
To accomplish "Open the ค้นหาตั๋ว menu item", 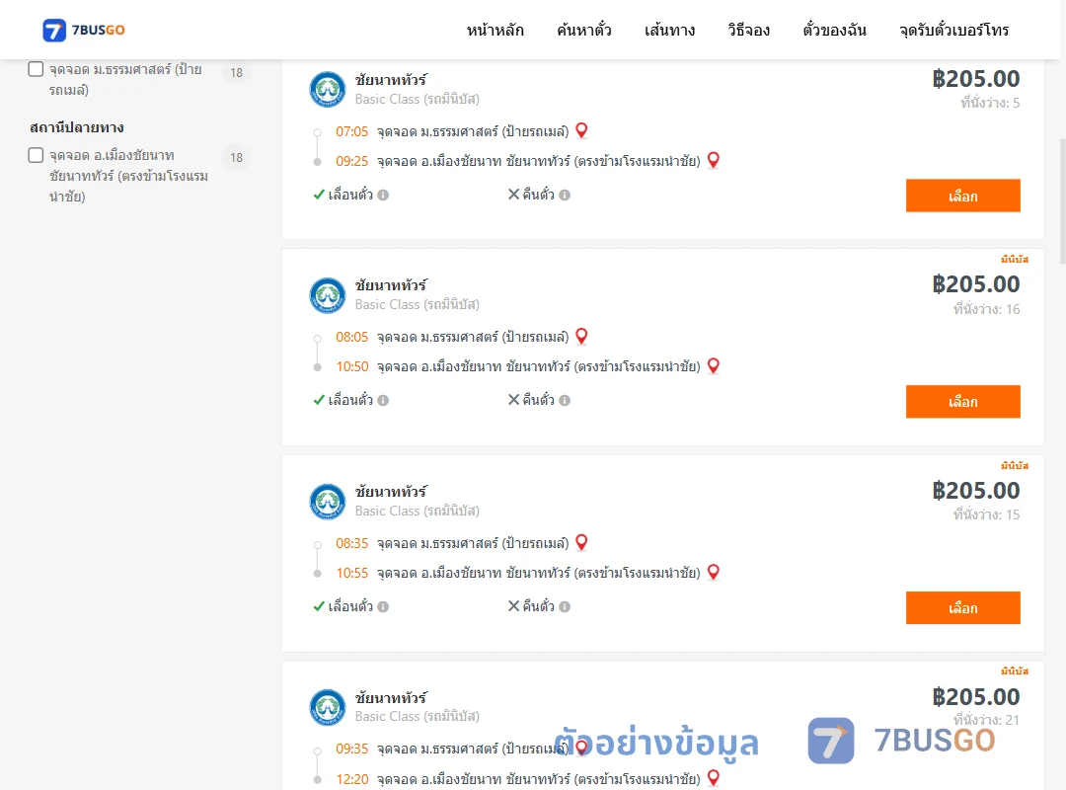I will [584, 30].
